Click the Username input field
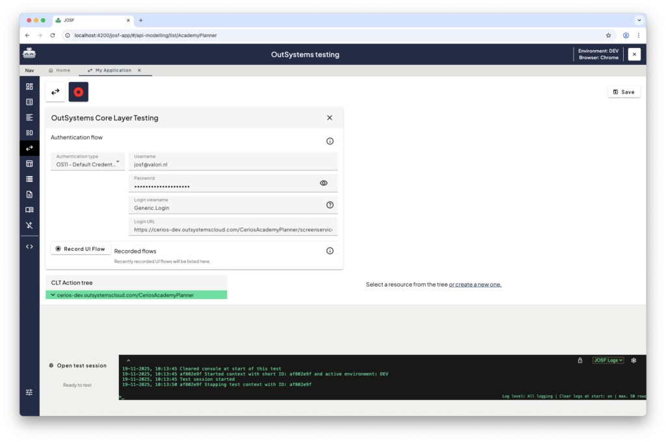The height and width of the screenshot is (442, 666). pyautogui.click(x=233, y=165)
